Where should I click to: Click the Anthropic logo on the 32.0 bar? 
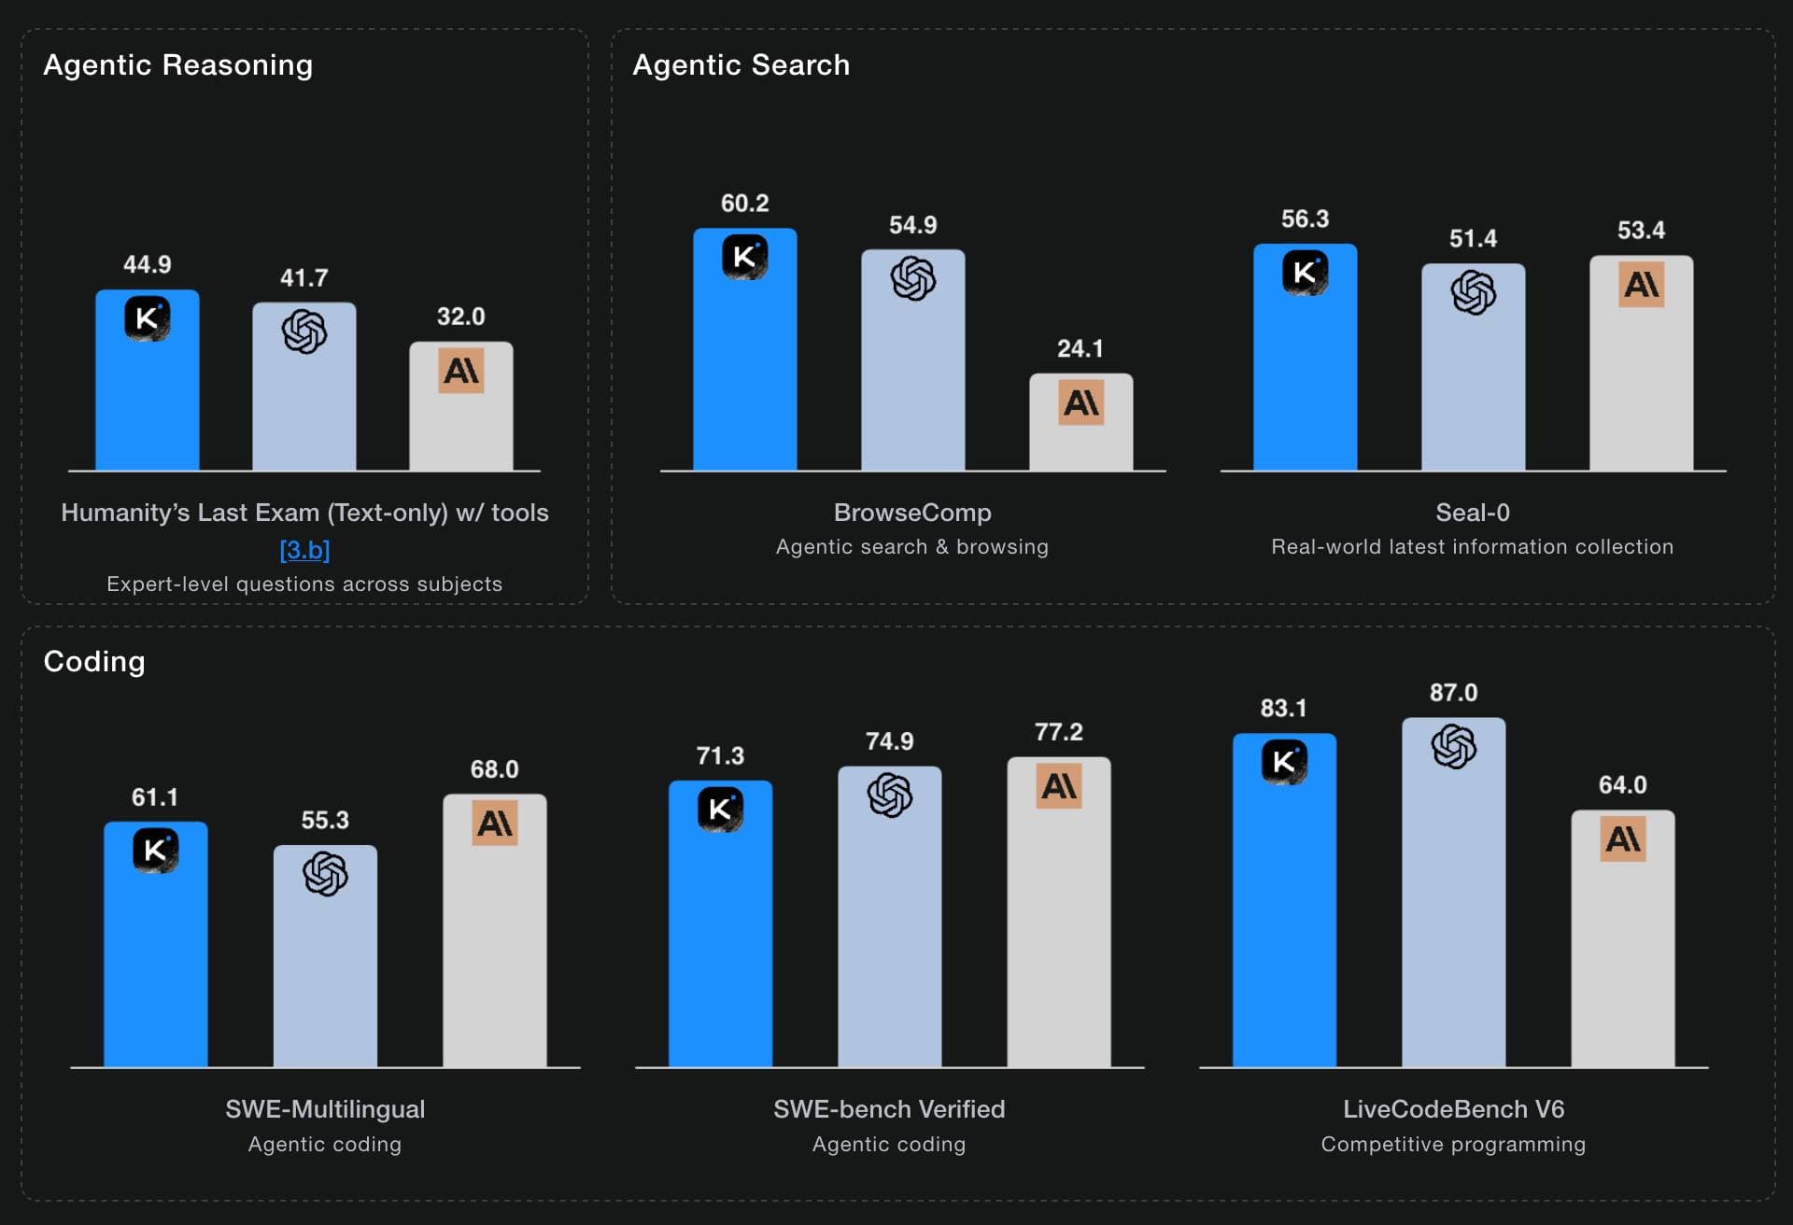[461, 371]
